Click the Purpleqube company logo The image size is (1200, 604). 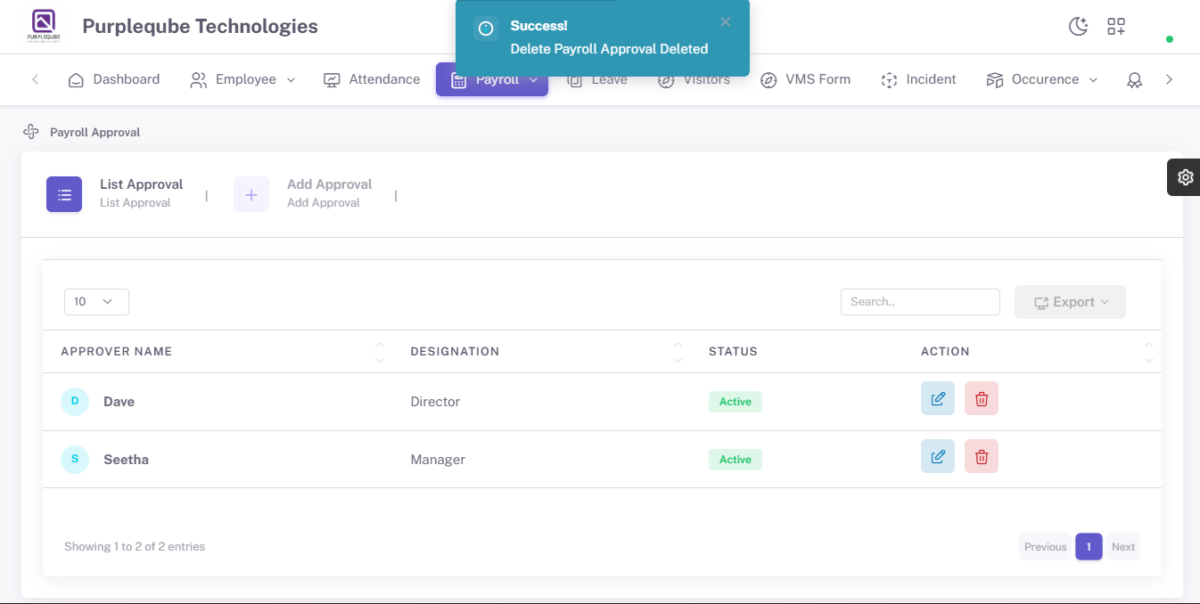[43, 26]
